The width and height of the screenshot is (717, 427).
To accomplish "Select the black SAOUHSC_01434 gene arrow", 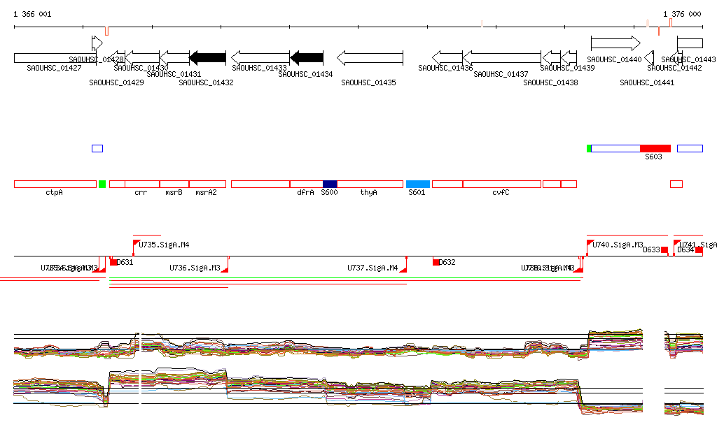I will pos(307,58).
